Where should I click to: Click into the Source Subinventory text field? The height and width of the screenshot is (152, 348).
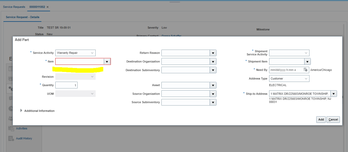(x=186, y=102)
